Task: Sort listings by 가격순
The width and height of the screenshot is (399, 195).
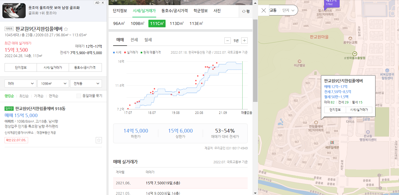Action: click(39, 96)
